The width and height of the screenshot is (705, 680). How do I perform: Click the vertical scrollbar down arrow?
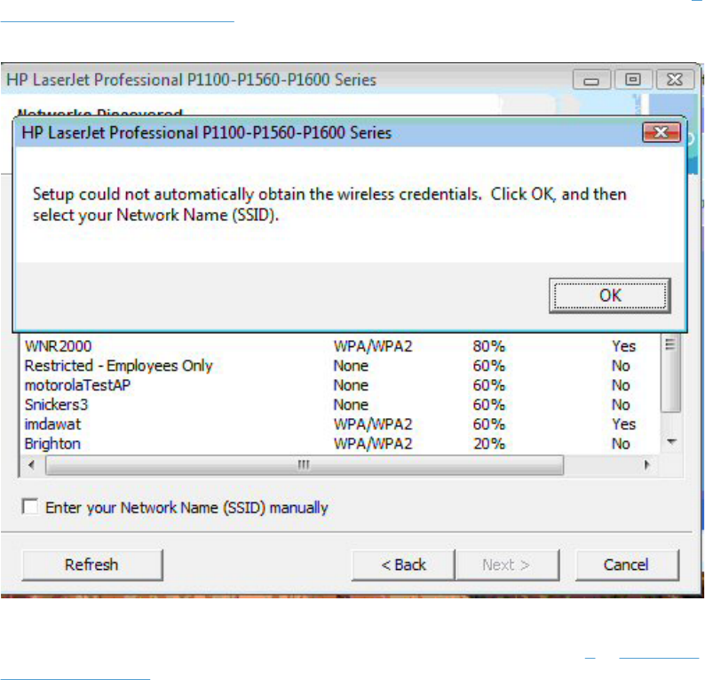(x=671, y=441)
